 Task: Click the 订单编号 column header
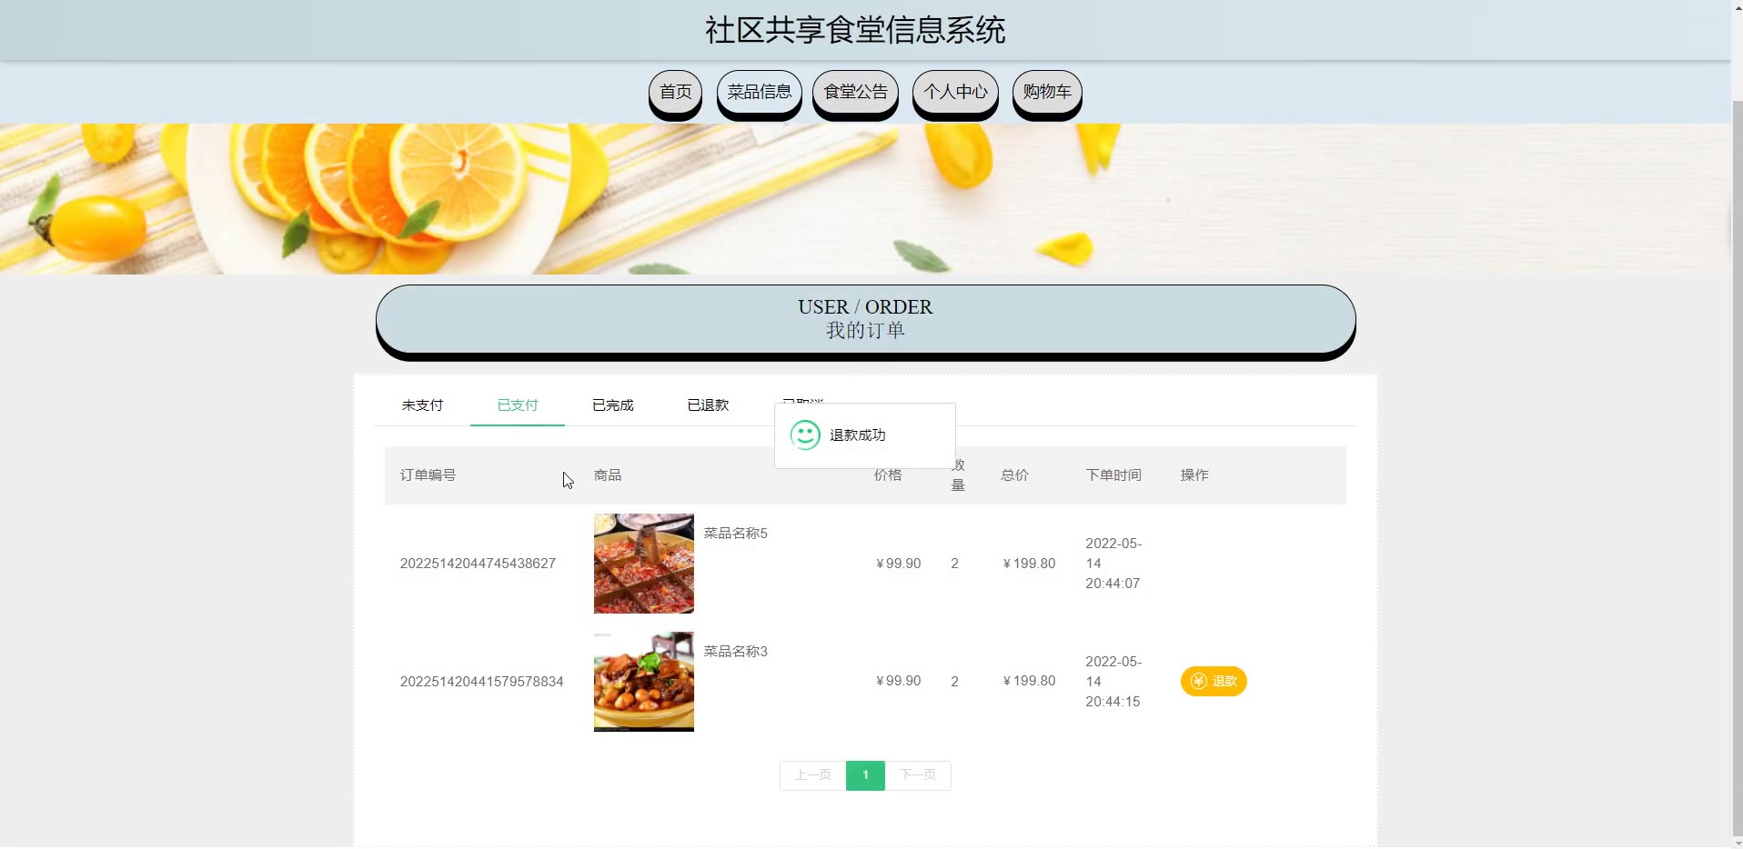428,475
